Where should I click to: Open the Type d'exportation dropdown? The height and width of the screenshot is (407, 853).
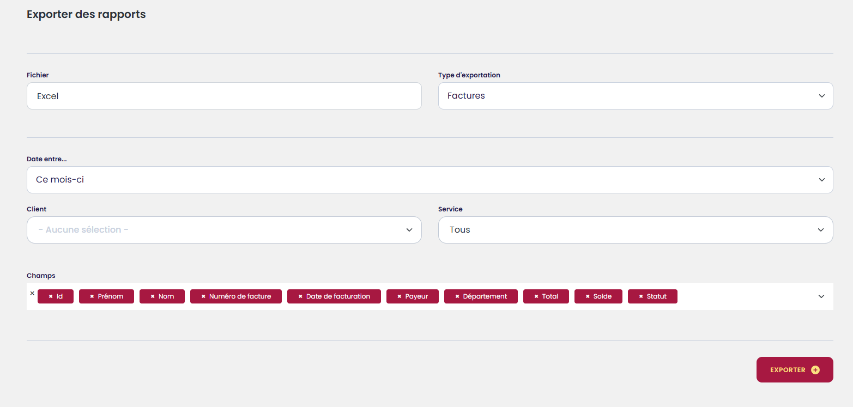click(636, 96)
